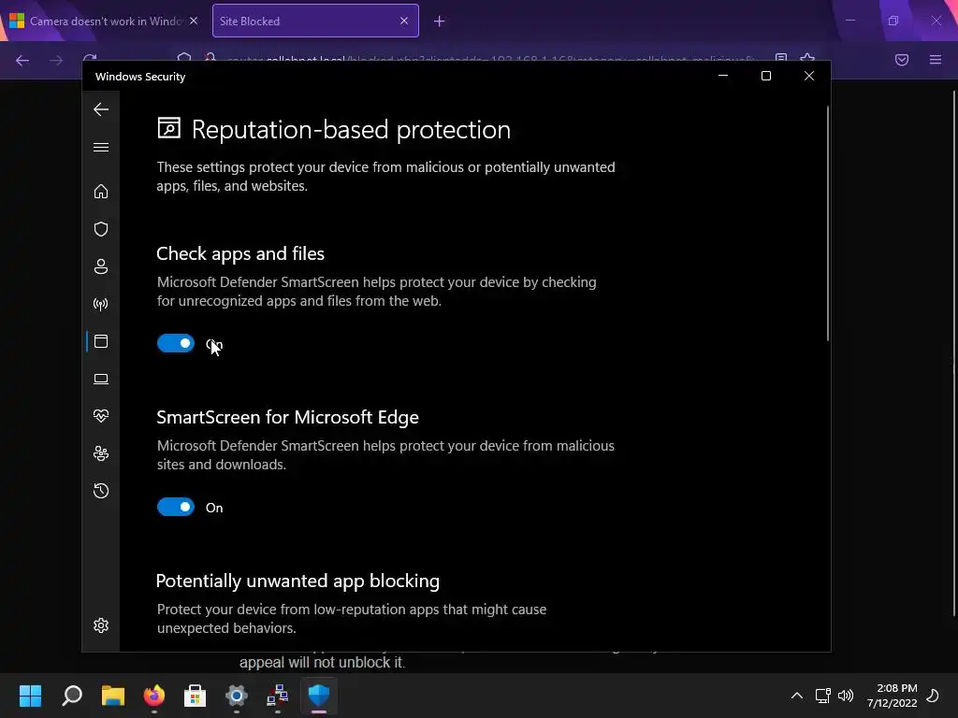Open Microsoft Store from taskbar
The height and width of the screenshot is (718, 958).
195,696
